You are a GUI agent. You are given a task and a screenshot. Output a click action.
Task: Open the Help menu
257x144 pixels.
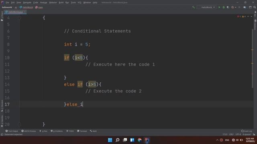click(95, 2)
